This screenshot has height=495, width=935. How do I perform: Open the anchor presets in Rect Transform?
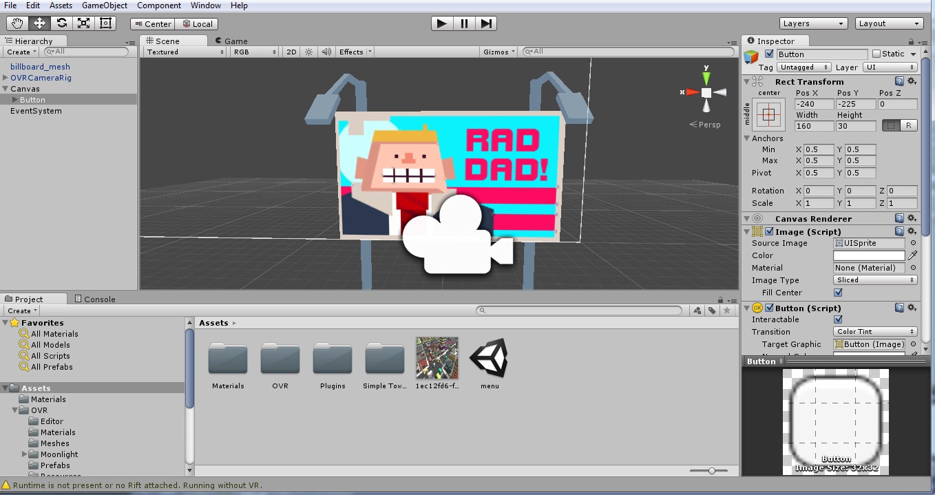(x=768, y=114)
